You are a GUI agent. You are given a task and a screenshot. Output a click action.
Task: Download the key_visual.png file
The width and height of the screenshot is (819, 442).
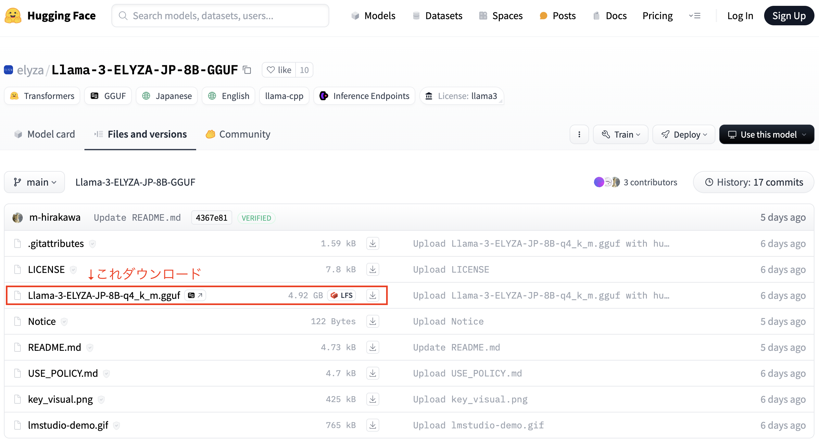[x=372, y=399]
